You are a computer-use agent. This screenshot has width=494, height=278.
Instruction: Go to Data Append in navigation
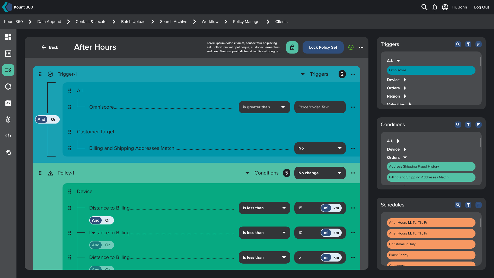coord(49,22)
